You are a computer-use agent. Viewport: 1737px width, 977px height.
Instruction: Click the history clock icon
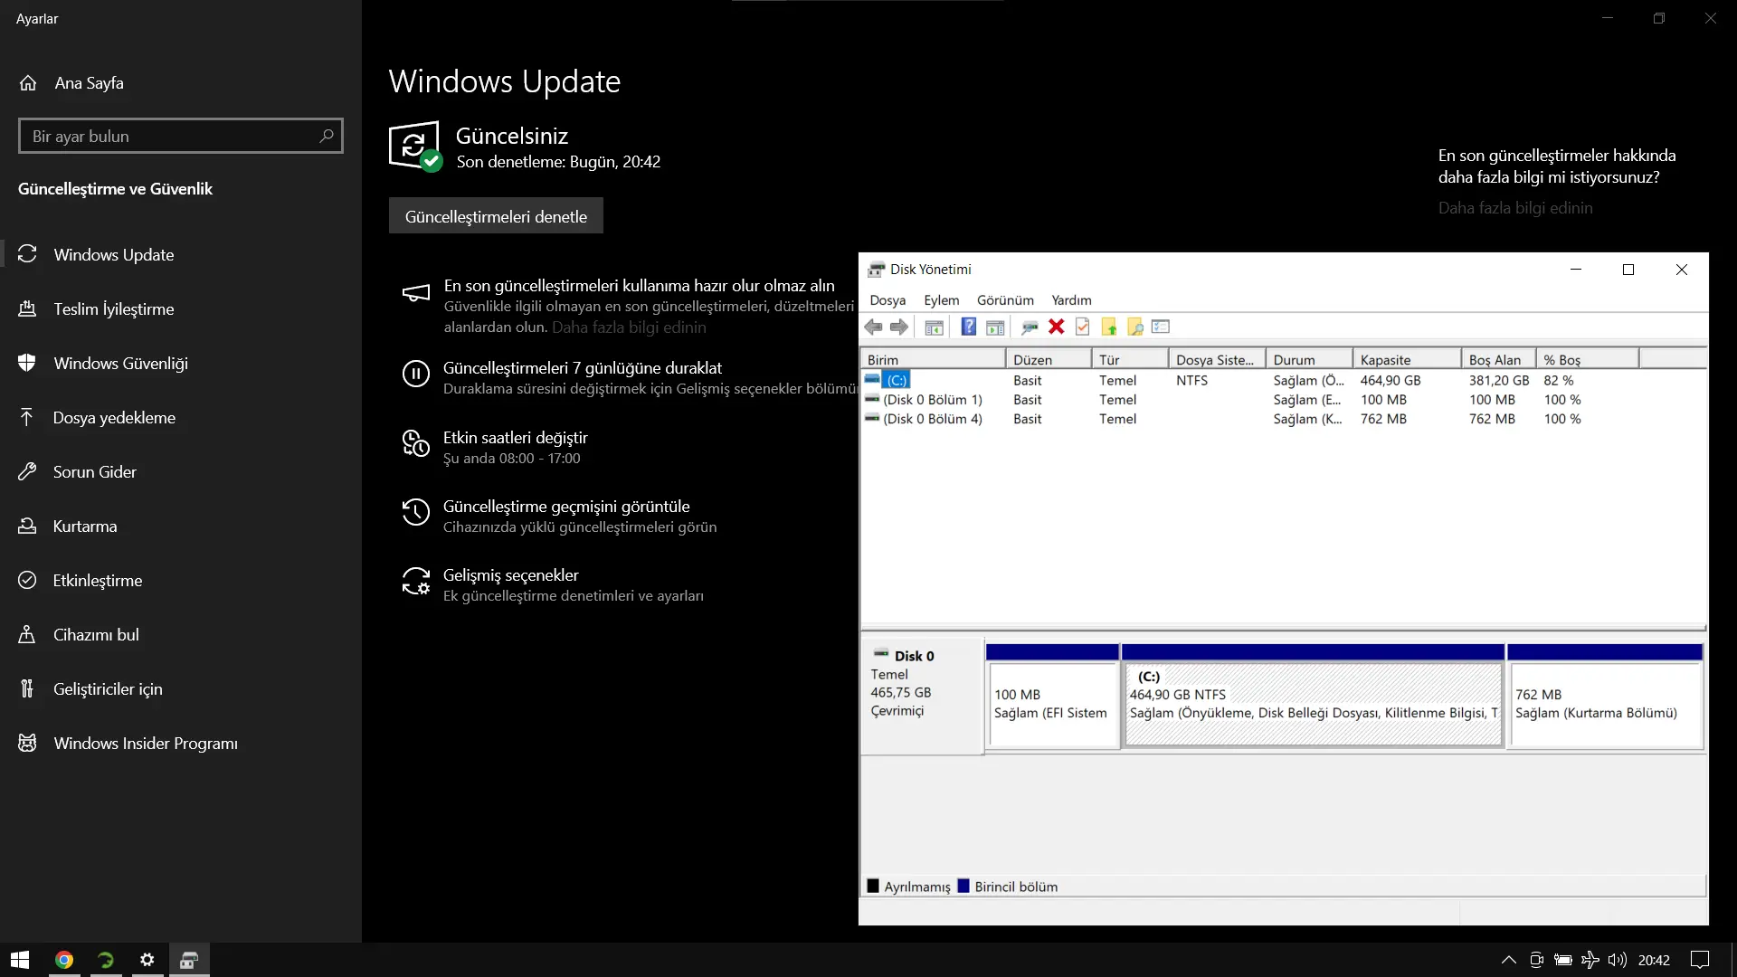pyautogui.click(x=416, y=512)
